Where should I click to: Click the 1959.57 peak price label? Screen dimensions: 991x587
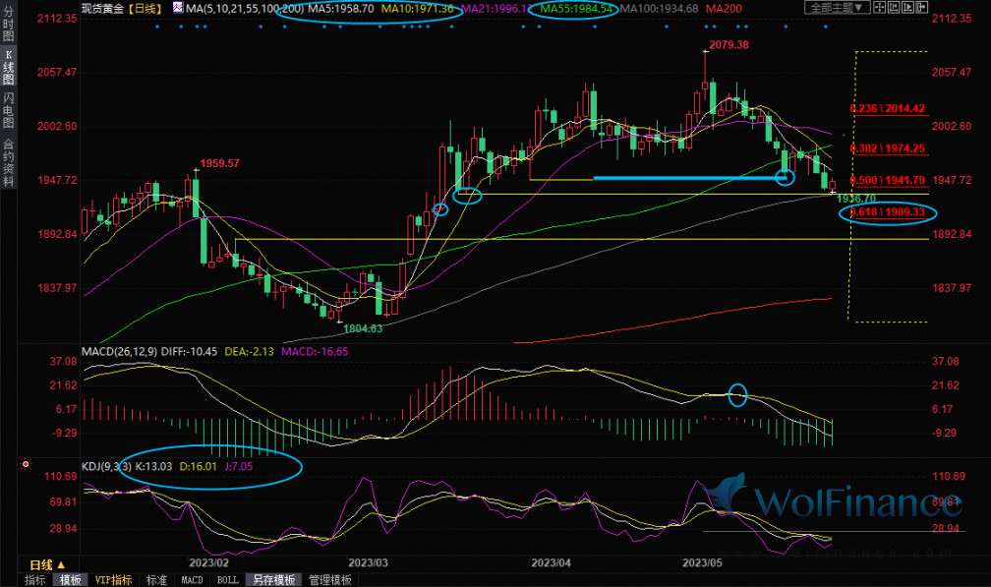coord(220,163)
